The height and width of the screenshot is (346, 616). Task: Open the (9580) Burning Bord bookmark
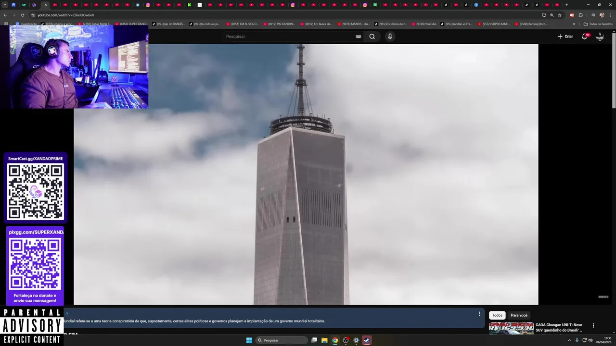(531, 24)
